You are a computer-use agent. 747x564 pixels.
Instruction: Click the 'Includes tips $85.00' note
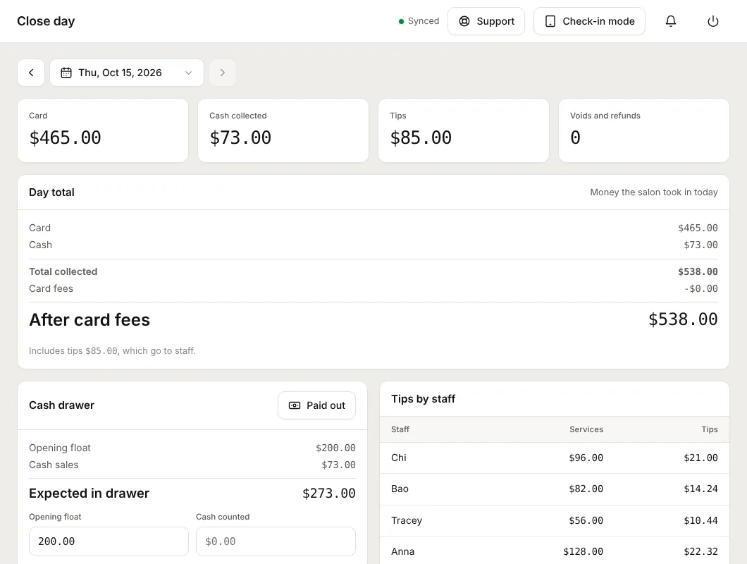click(x=112, y=351)
